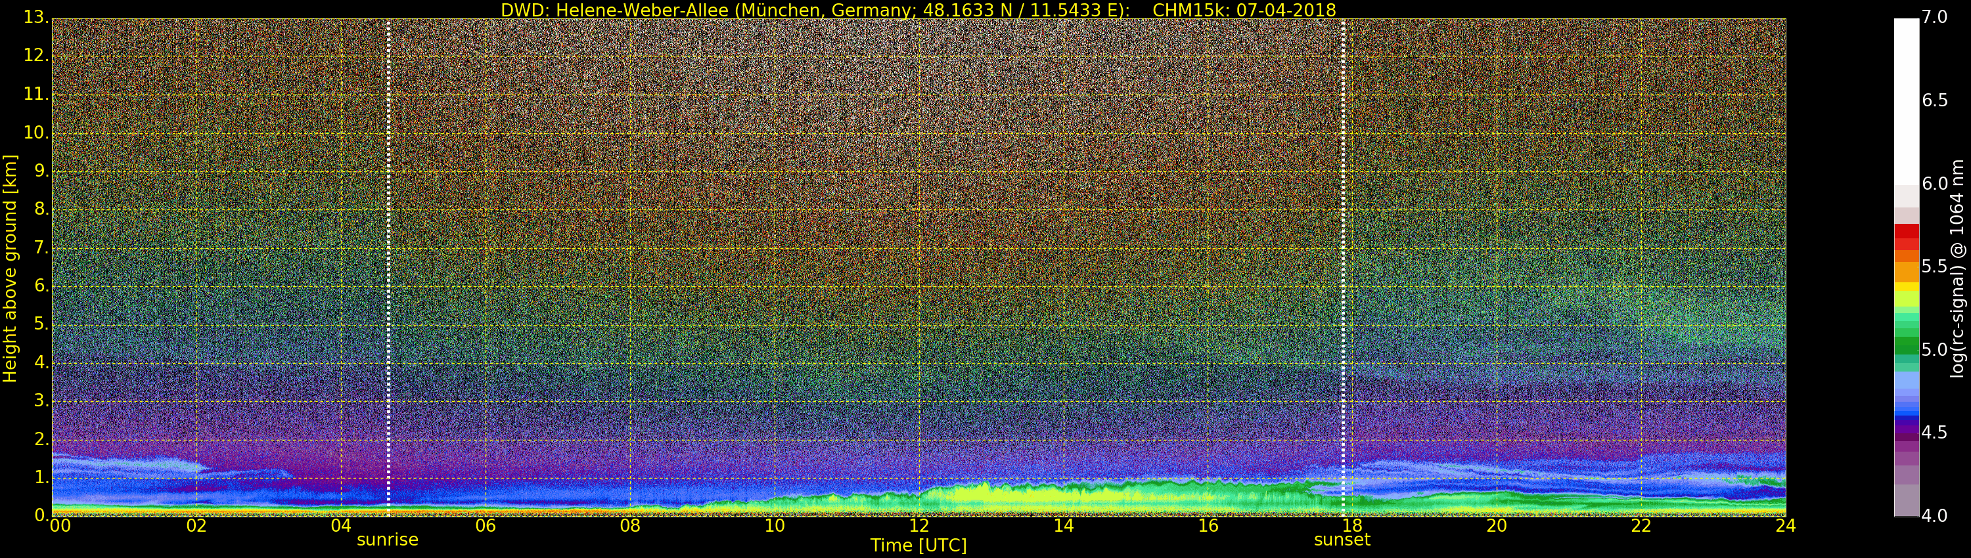
Task: Click the "16" time axis tick label
Action: (x=1208, y=525)
